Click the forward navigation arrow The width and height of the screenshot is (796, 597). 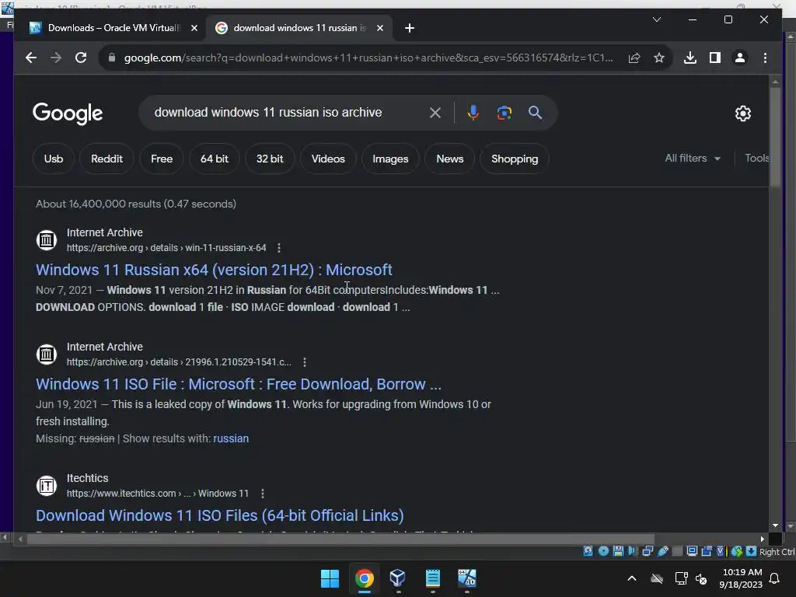point(56,58)
